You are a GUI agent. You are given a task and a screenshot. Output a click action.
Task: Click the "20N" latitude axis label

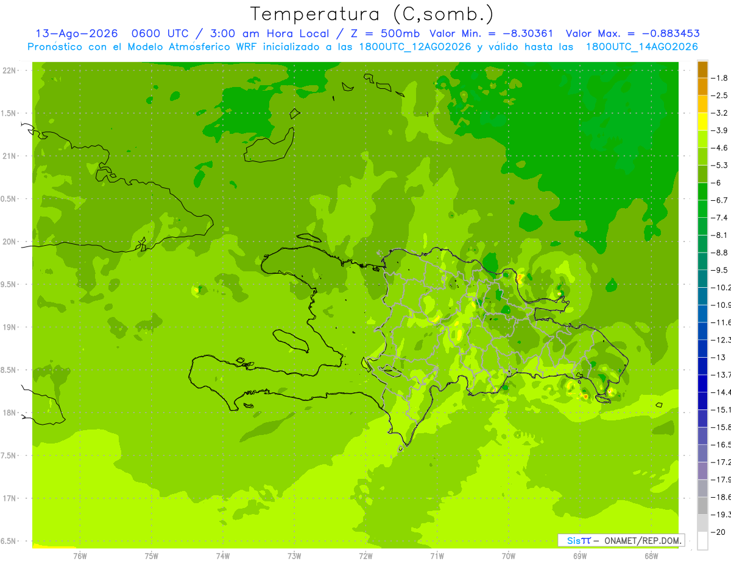(x=10, y=242)
